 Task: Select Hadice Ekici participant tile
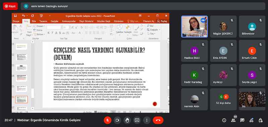(195, 51)
